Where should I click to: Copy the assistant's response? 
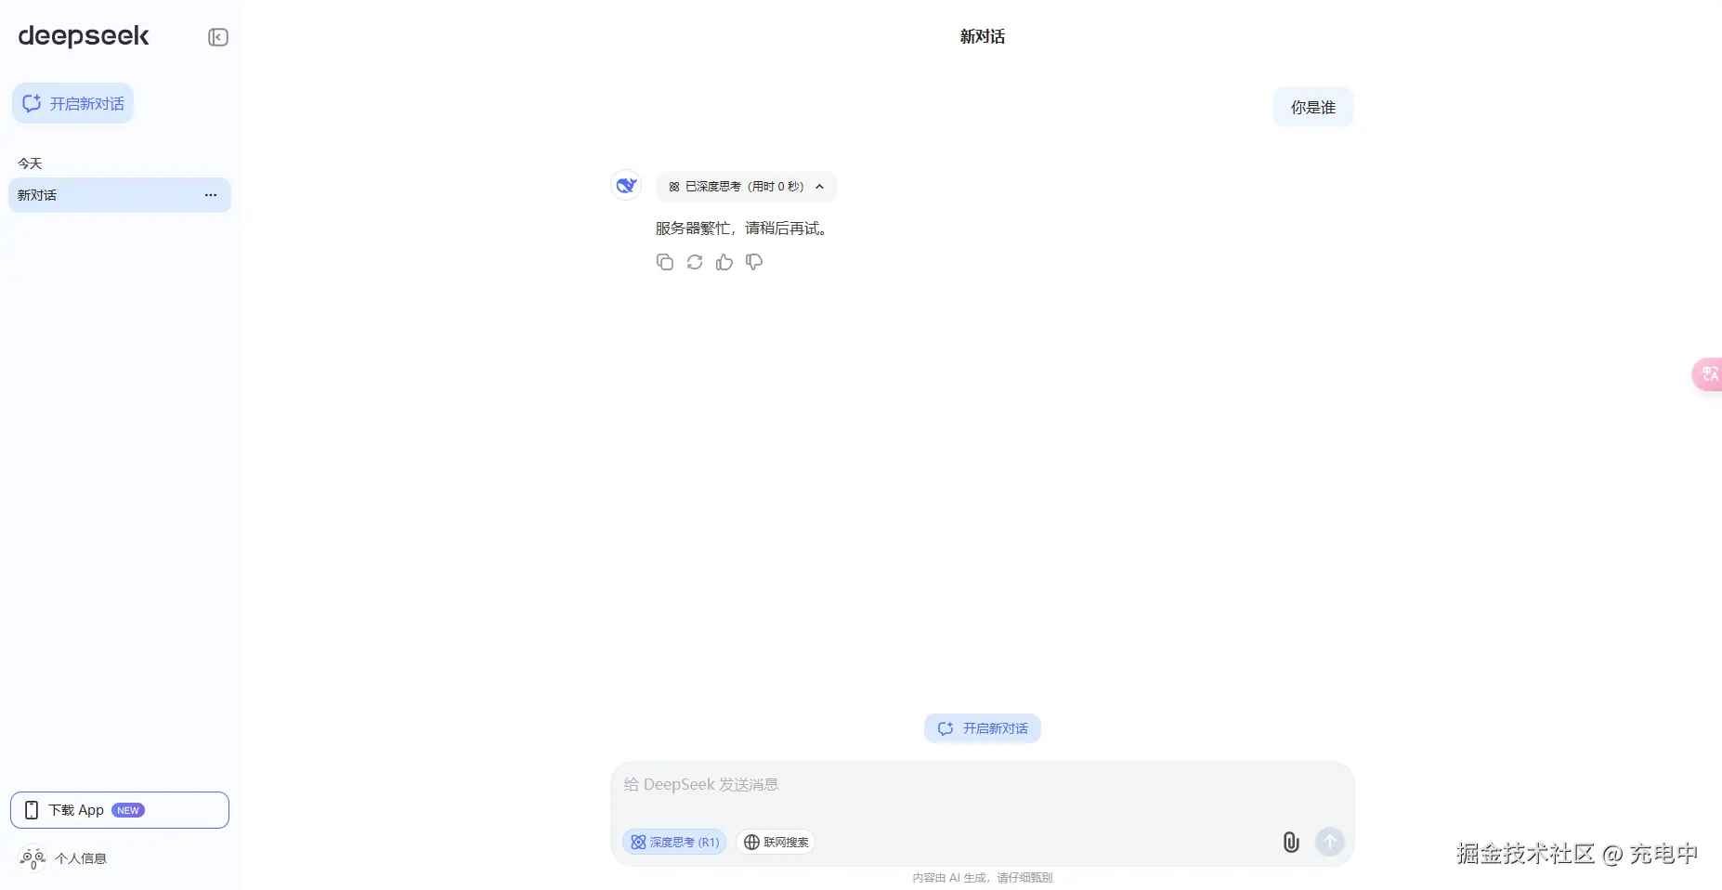click(665, 262)
